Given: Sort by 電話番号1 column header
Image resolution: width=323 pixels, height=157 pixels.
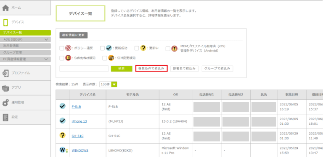Looking at the screenshot, I should pos(207,95).
